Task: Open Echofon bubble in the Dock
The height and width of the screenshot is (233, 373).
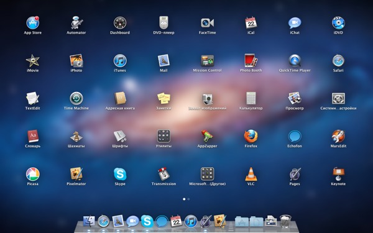Action: (162, 222)
